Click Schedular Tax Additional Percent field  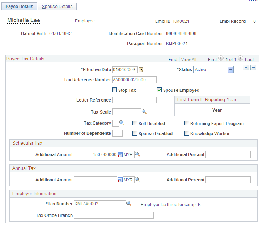coord(228,155)
